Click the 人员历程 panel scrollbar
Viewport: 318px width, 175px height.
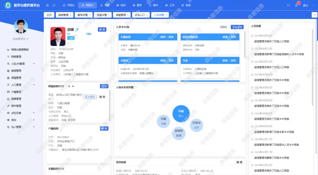pyautogui.click(x=312, y=65)
